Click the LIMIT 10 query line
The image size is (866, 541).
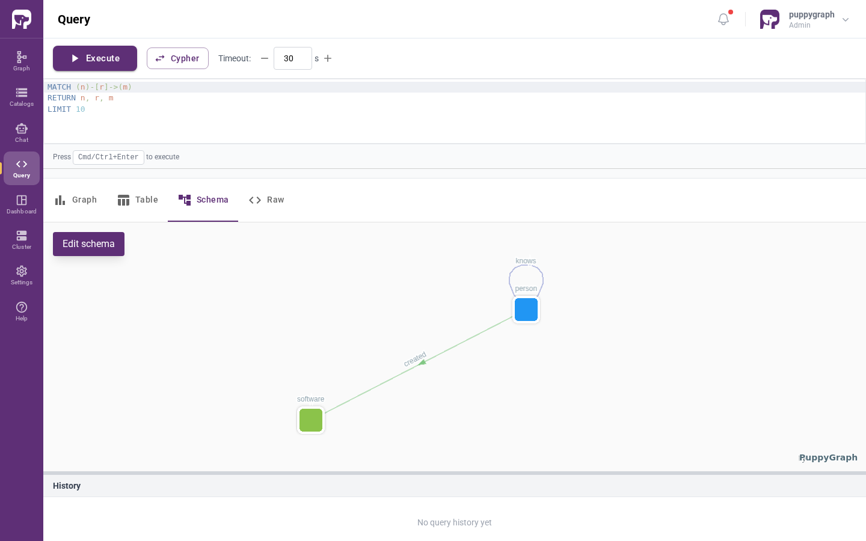click(66, 109)
